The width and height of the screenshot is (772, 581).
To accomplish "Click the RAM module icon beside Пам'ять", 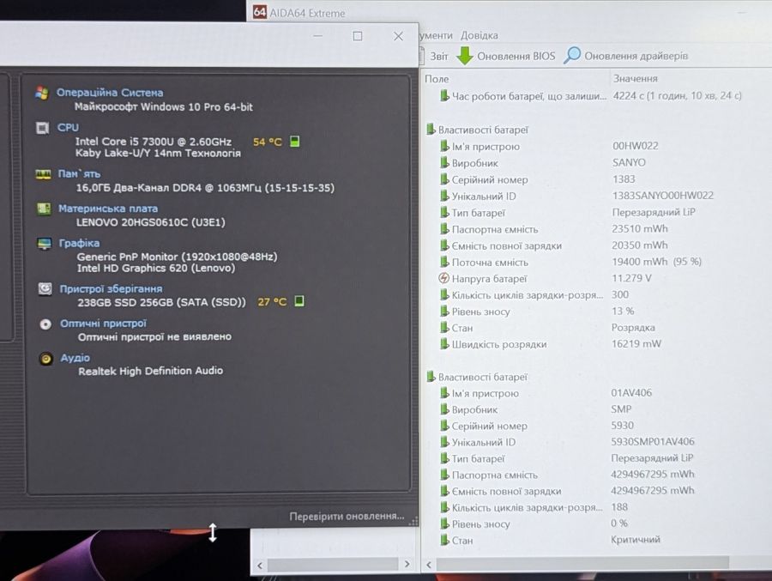I will [43, 174].
